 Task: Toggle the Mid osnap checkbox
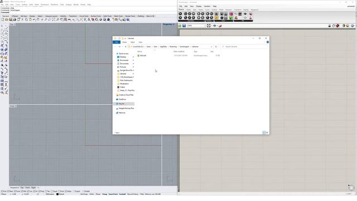click(22, 191)
